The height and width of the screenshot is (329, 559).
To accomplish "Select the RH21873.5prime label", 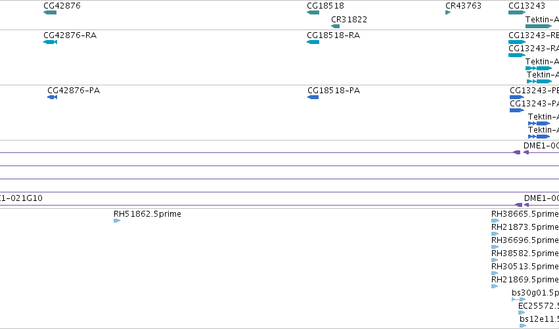I will (x=525, y=227).
